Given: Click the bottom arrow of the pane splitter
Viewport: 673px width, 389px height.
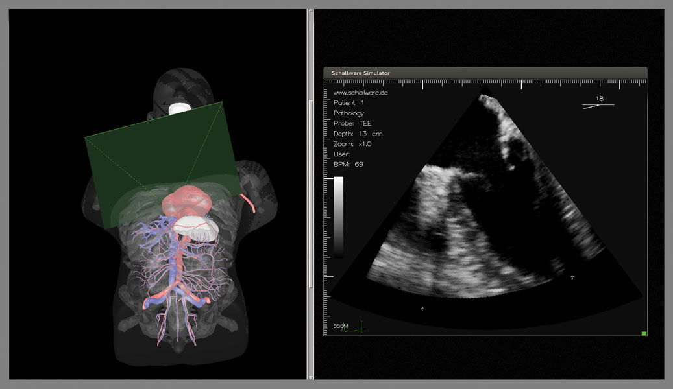Looking at the screenshot, I should pyautogui.click(x=311, y=377).
